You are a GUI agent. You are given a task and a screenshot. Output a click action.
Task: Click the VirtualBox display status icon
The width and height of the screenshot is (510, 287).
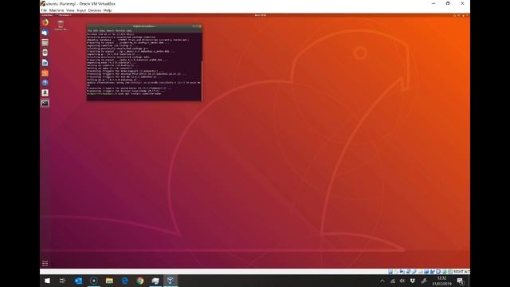point(426,271)
